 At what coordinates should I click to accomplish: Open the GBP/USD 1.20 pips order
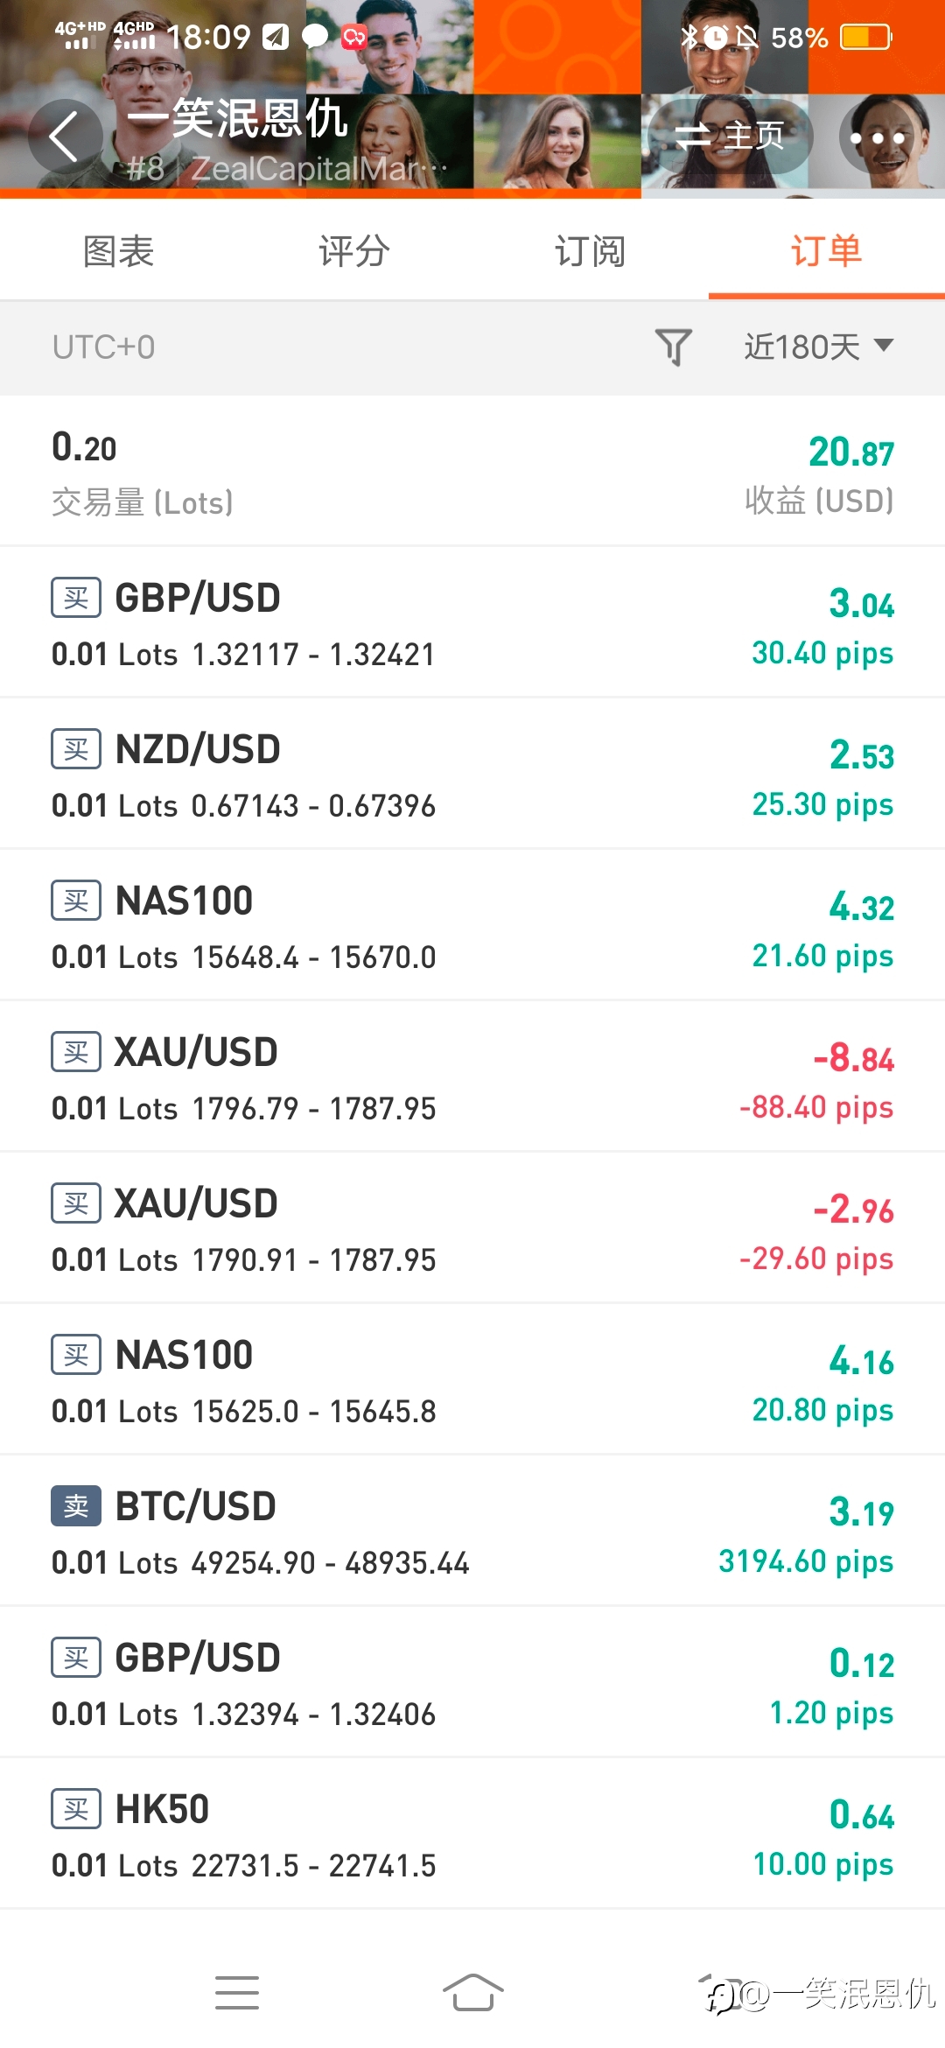pyautogui.click(x=472, y=1683)
